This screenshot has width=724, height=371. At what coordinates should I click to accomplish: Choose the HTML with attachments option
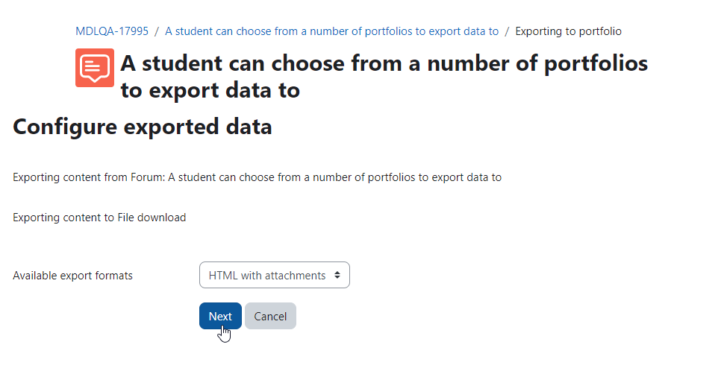point(267,276)
